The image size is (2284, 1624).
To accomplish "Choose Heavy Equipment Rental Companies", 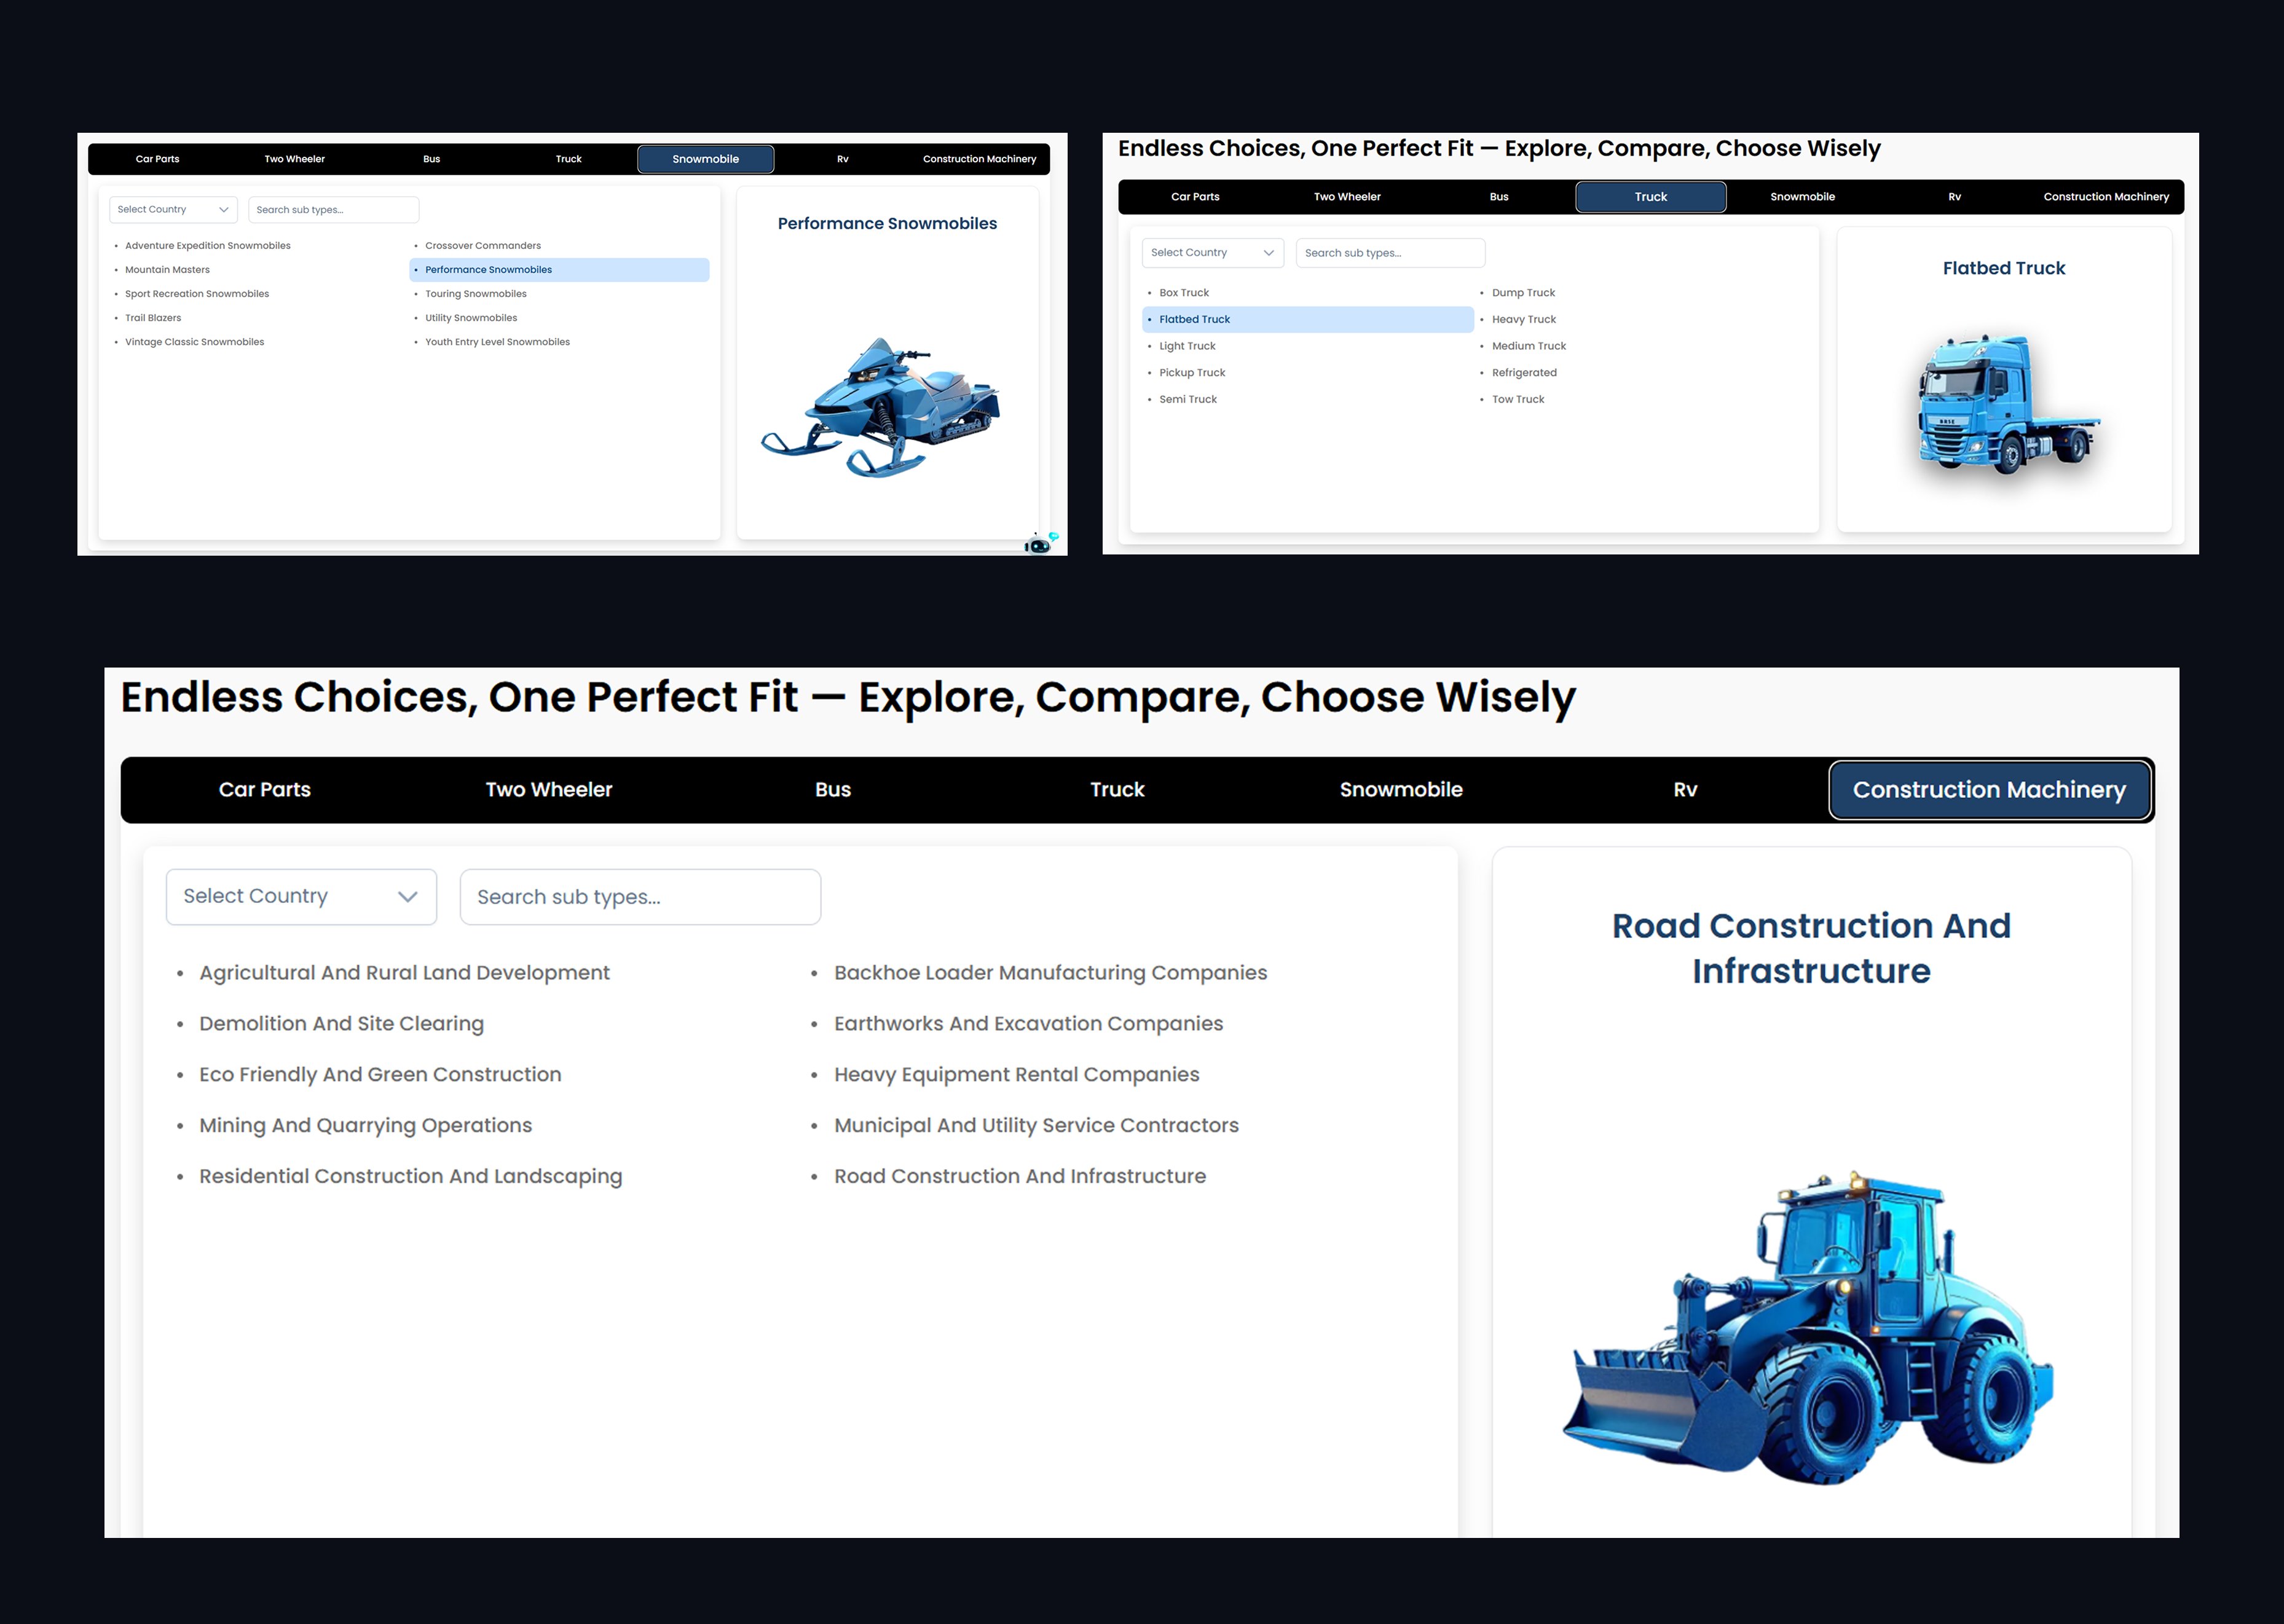I will point(1017,1074).
